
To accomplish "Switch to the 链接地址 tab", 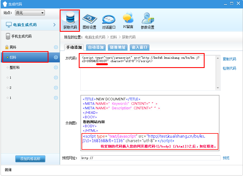I will pos(118,47).
